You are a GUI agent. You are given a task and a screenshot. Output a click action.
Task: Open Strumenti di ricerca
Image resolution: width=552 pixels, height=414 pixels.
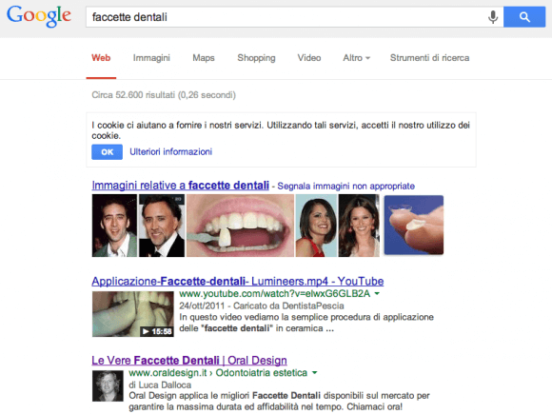(429, 58)
